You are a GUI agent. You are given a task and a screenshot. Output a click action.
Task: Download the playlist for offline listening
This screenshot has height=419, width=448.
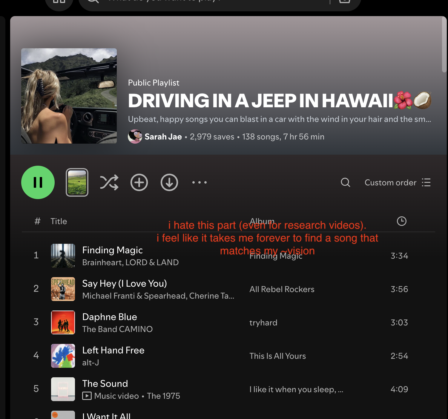(169, 182)
